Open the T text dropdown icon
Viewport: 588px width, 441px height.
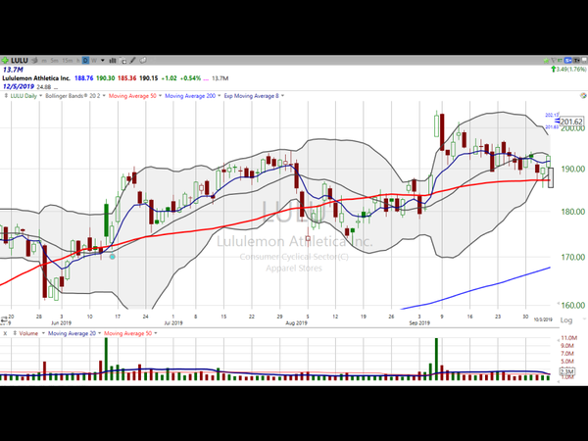coord(576,61)
